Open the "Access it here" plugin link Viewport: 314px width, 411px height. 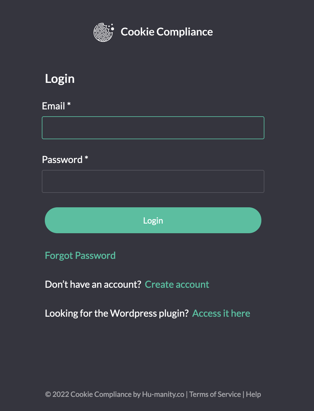point(221,313)
